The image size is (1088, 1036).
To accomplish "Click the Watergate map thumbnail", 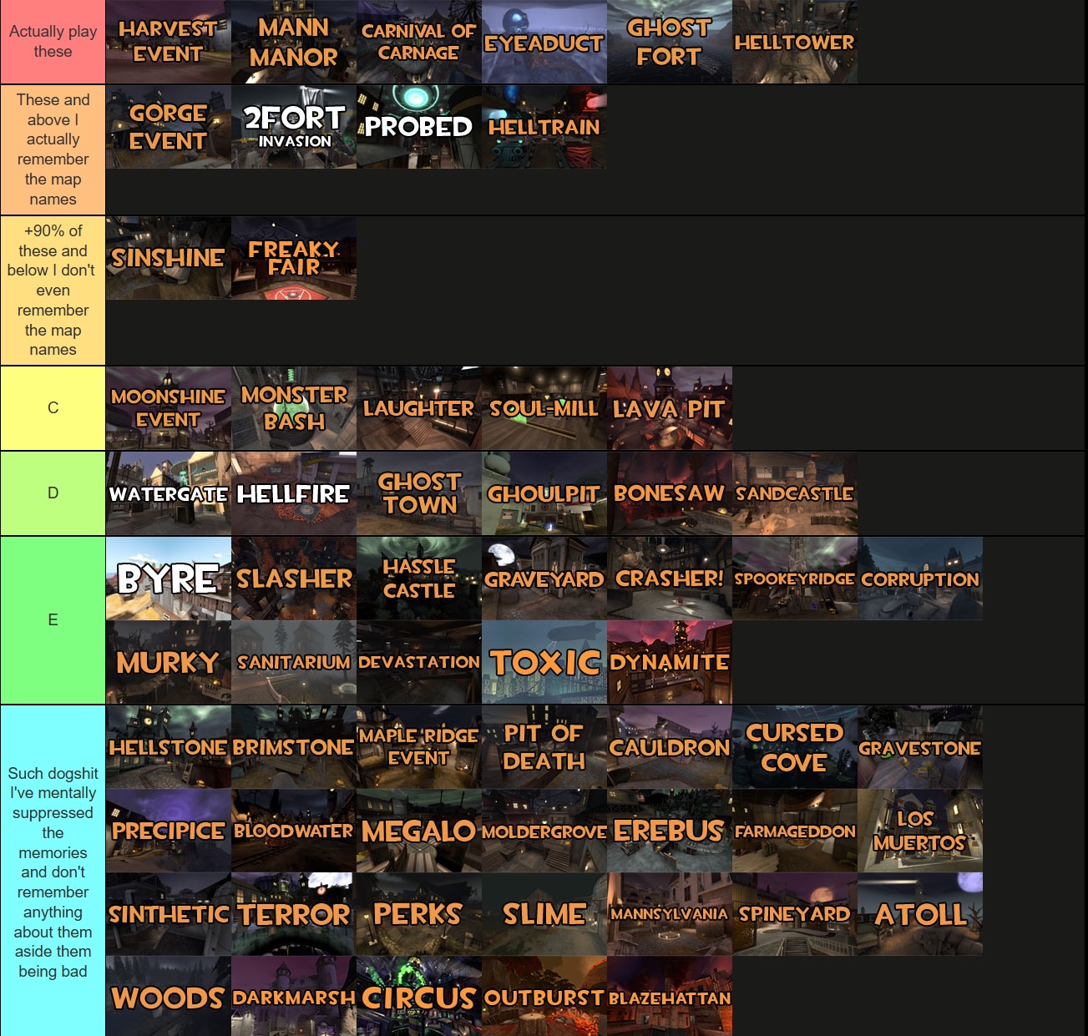I will pyautogui.click(x=169, y=493).
